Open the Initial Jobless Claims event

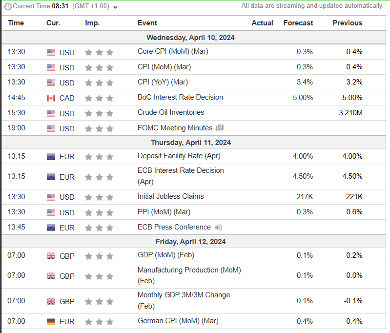point(170,196)
